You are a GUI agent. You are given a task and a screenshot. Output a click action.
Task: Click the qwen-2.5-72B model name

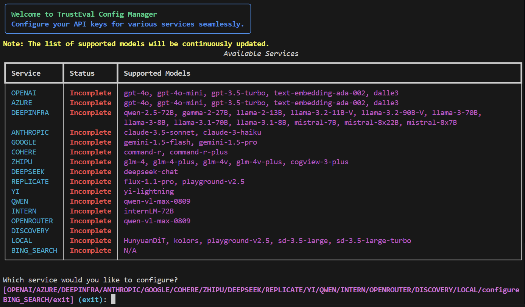149,113
